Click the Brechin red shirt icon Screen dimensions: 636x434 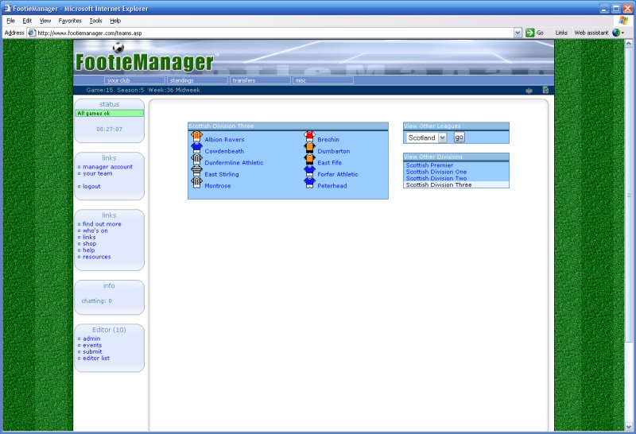[x=309, y=137]
